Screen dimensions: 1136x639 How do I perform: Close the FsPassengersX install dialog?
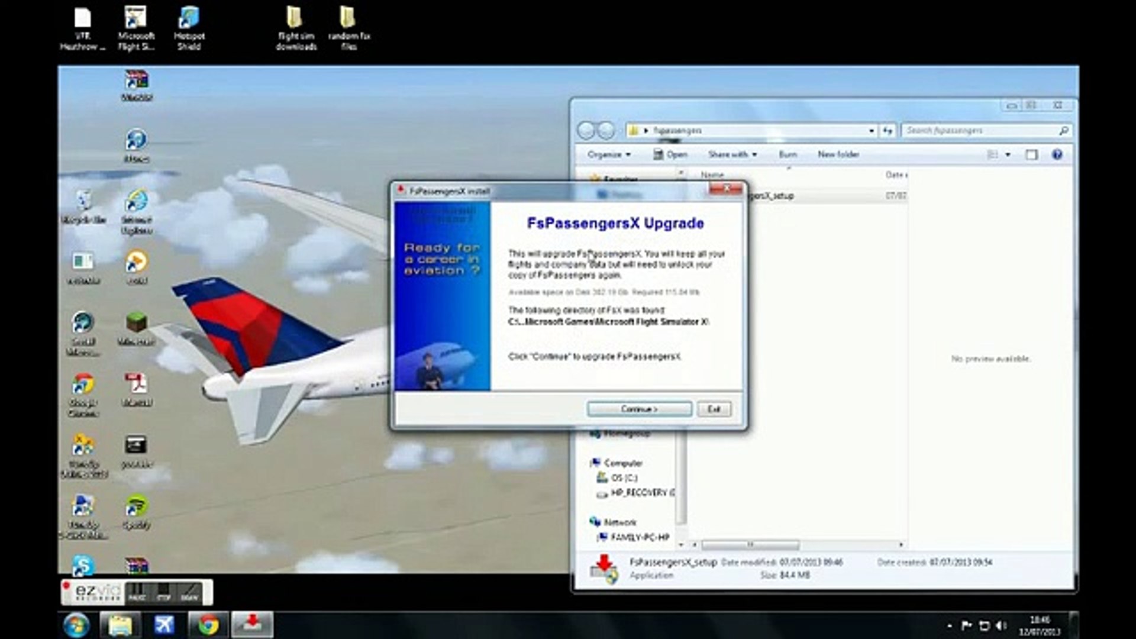point(725,189)
